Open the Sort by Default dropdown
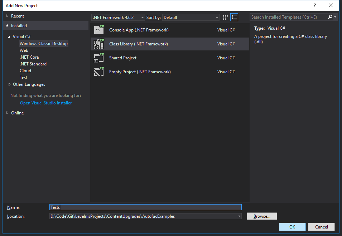This screenshot has width=342, height=236. coord(191,18)
